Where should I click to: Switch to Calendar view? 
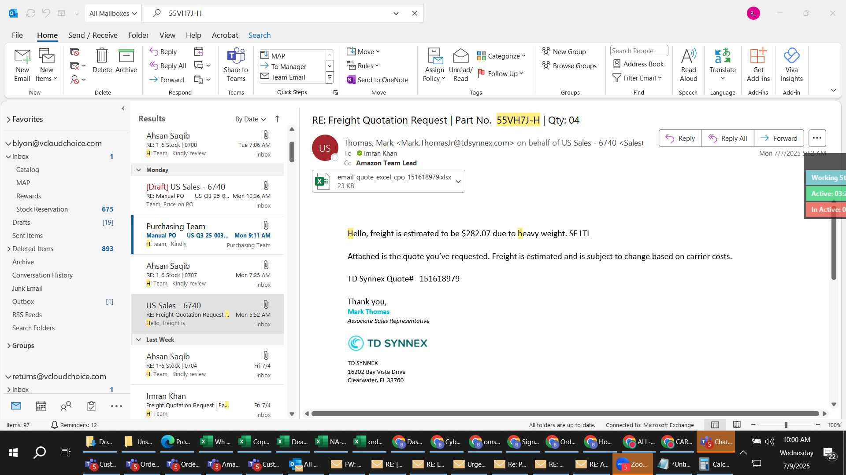click(41, 406)
